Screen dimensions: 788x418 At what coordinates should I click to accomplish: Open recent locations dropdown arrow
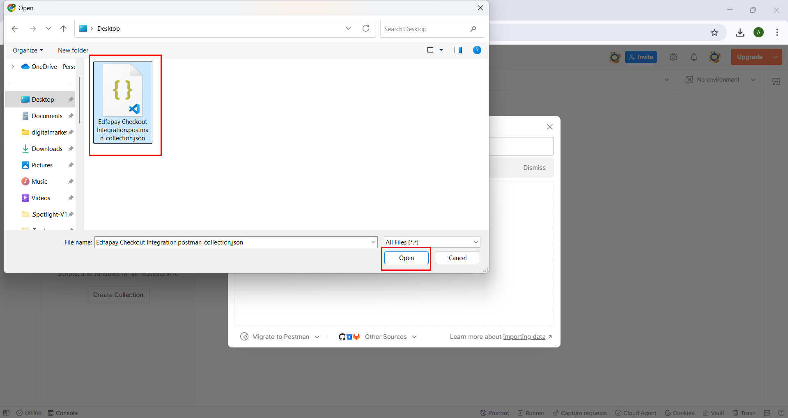48,29
